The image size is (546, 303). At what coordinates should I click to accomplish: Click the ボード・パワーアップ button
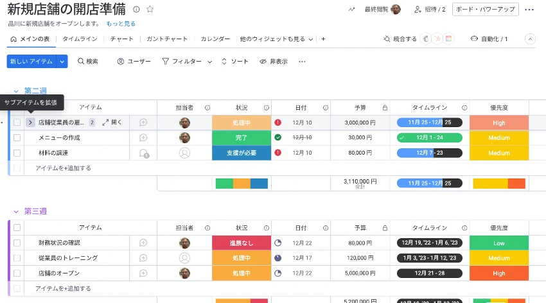[486, 10]
